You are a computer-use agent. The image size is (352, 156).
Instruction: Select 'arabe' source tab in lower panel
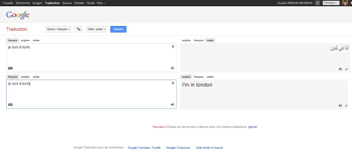(36, 77)
